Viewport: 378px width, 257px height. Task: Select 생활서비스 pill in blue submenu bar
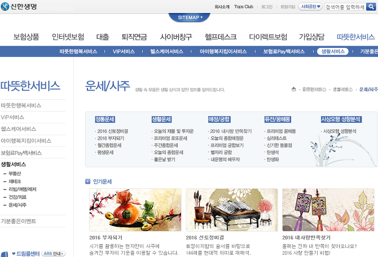[333, 51]
